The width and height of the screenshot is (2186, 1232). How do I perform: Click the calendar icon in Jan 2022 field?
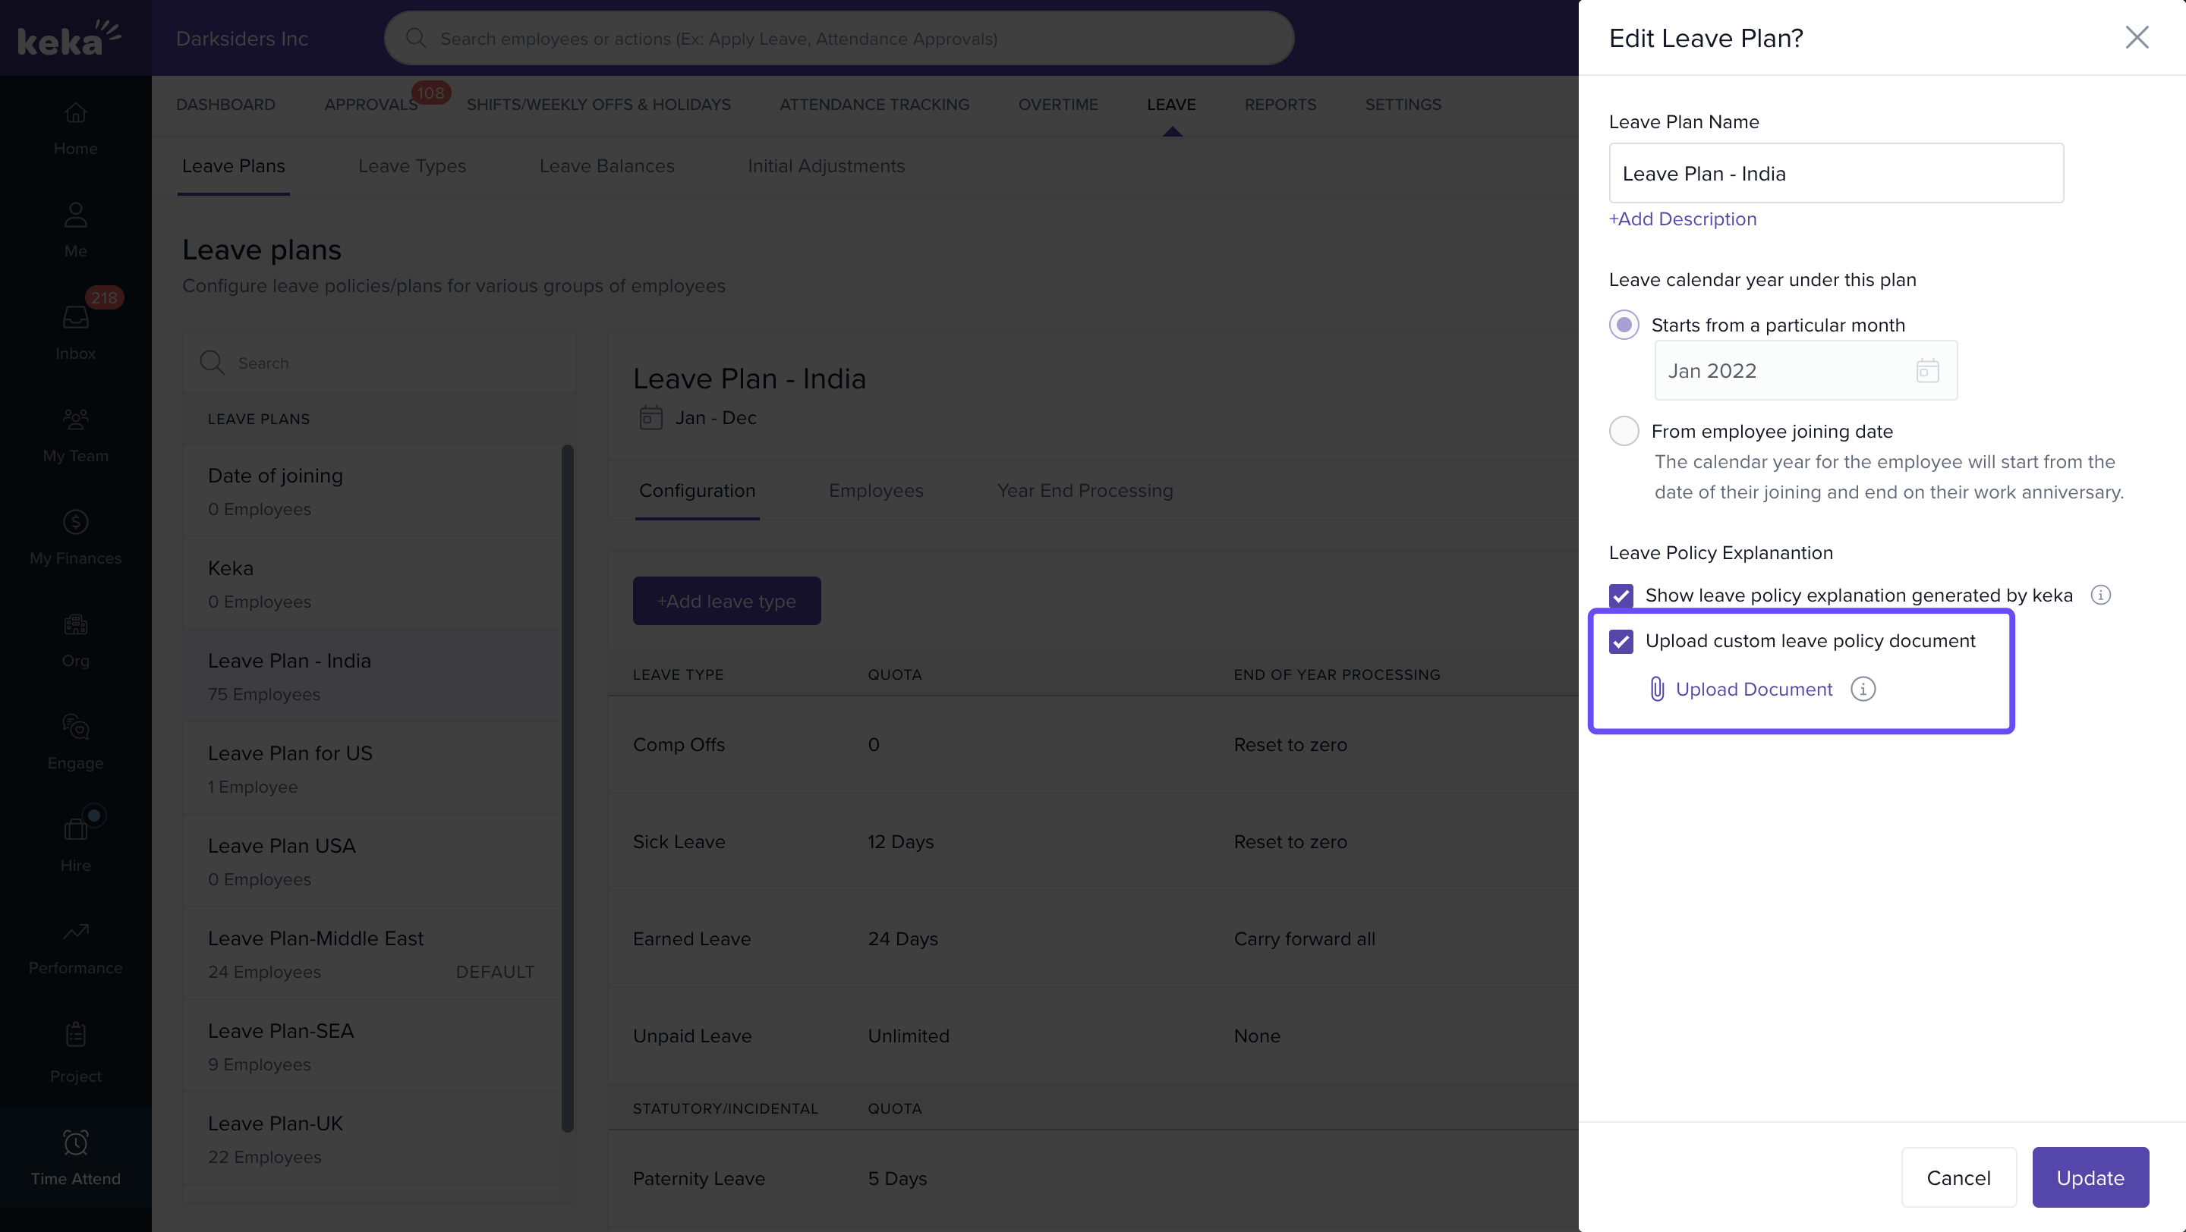[1927, 370]
